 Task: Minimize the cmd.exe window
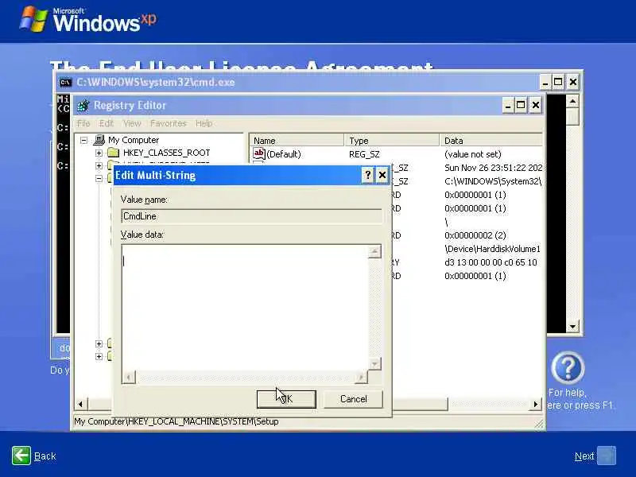click(545, 83)
